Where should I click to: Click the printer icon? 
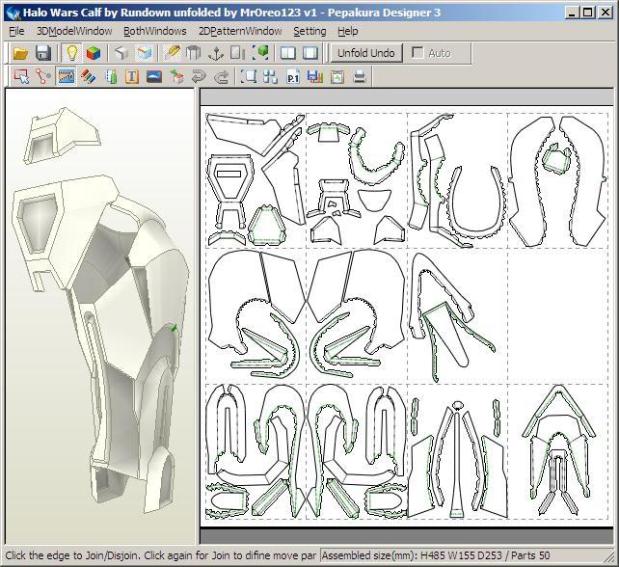pyautogui.click(x=360, y=76)
